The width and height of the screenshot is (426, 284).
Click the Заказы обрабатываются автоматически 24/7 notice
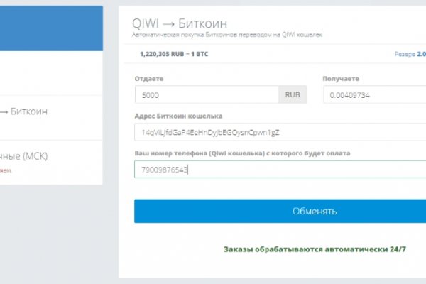click(315, 250)
